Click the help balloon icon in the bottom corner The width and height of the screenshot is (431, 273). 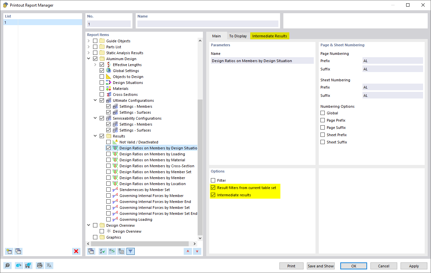click(7, 265)
